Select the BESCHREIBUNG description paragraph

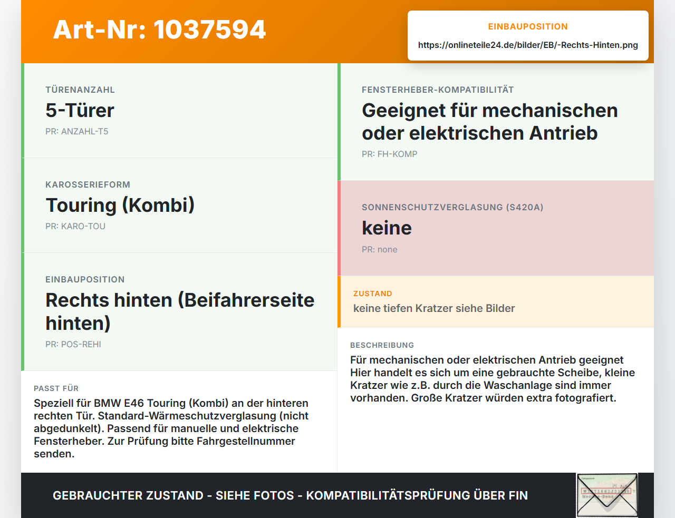coord(493,379)
